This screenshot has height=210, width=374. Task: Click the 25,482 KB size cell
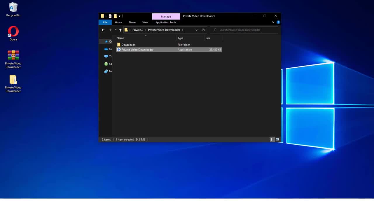(215, 50)
